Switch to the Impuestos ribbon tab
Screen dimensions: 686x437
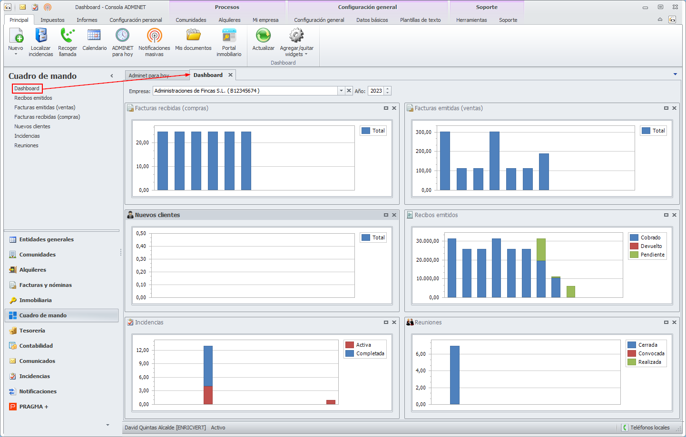point(52,20)
